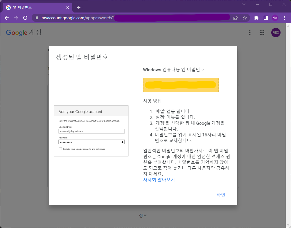The height and width of the screenshot is (228, 291).
Task: Open the 세희 Google account avatar
Action: pos(276,33)
